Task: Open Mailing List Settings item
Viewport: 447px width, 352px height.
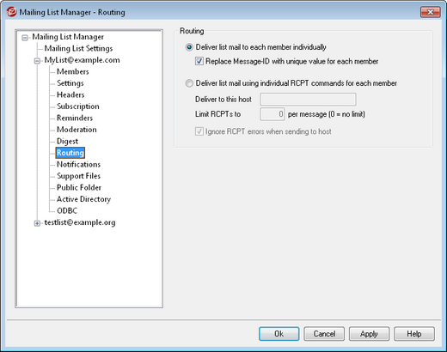Action: [x=78, y=48]
